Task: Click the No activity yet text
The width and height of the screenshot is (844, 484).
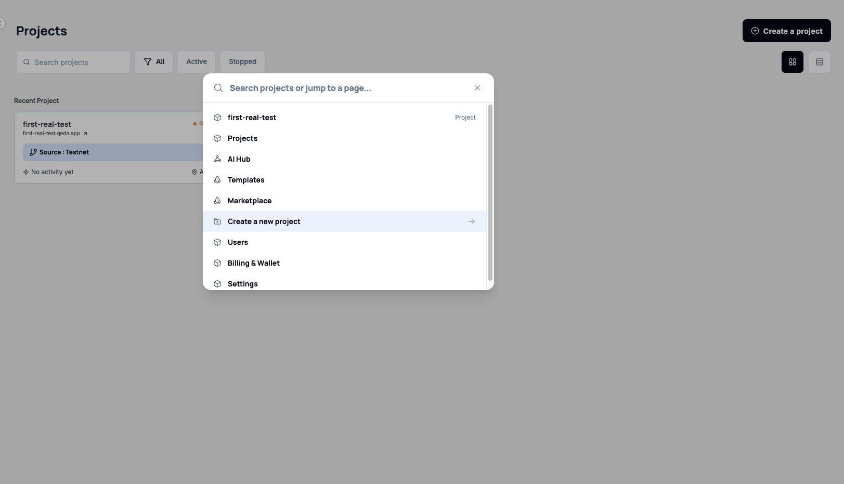Action: [53, 172]
